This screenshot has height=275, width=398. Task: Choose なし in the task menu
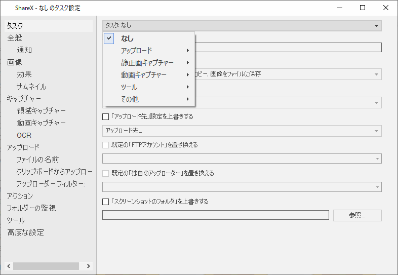click(149, 38)
